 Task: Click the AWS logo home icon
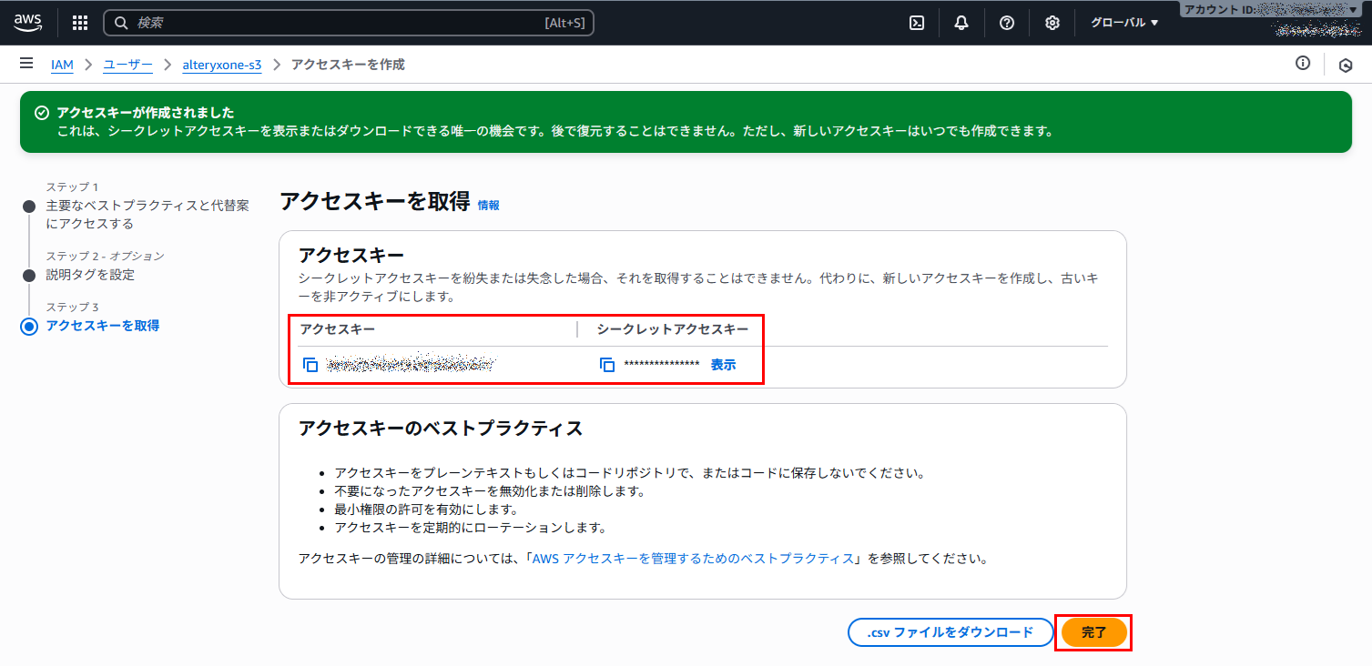click(27, 23)
